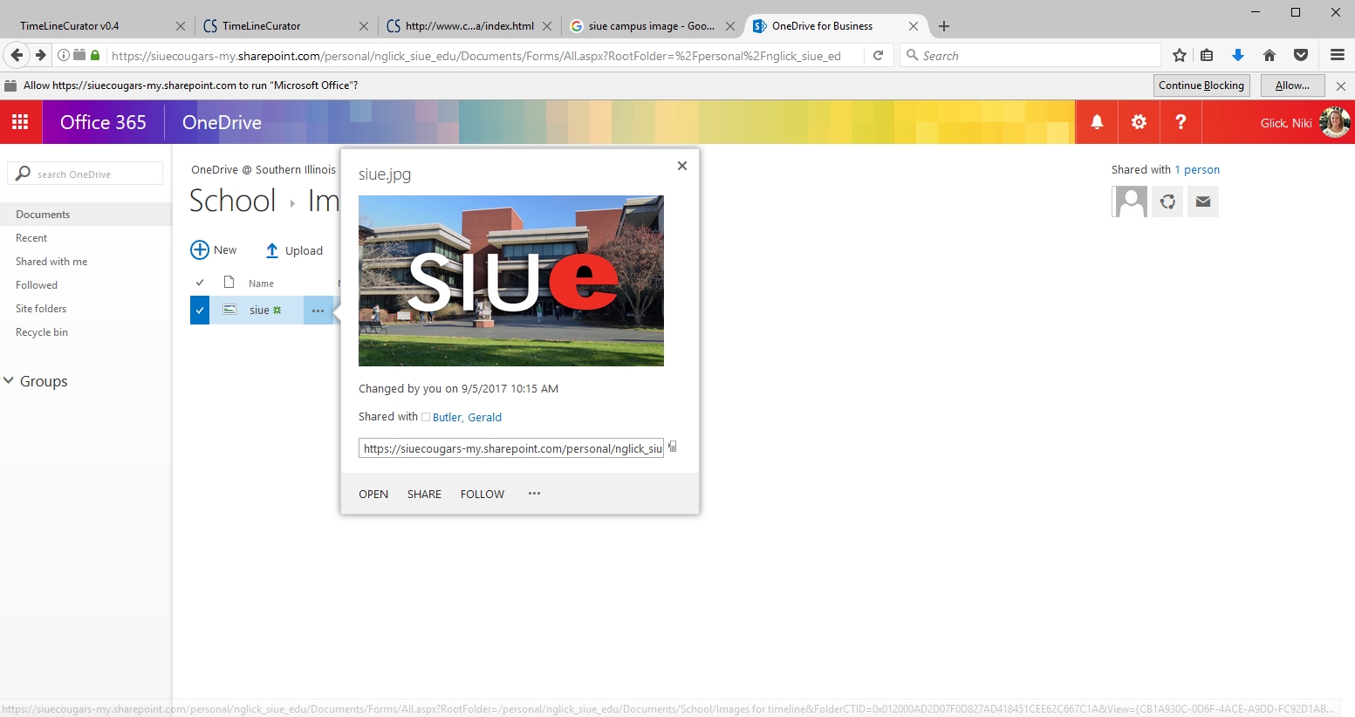Toggle the select-all checkmark in header
The height and width of the screenshot is (717, 1355).
200,283
